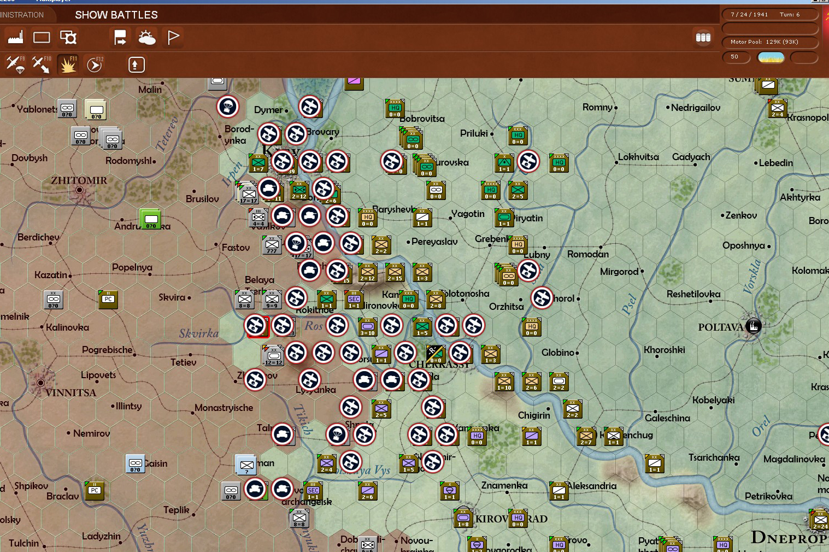Open the sun and cloud weather icon
829x552 pixels.
click(146, 37)
